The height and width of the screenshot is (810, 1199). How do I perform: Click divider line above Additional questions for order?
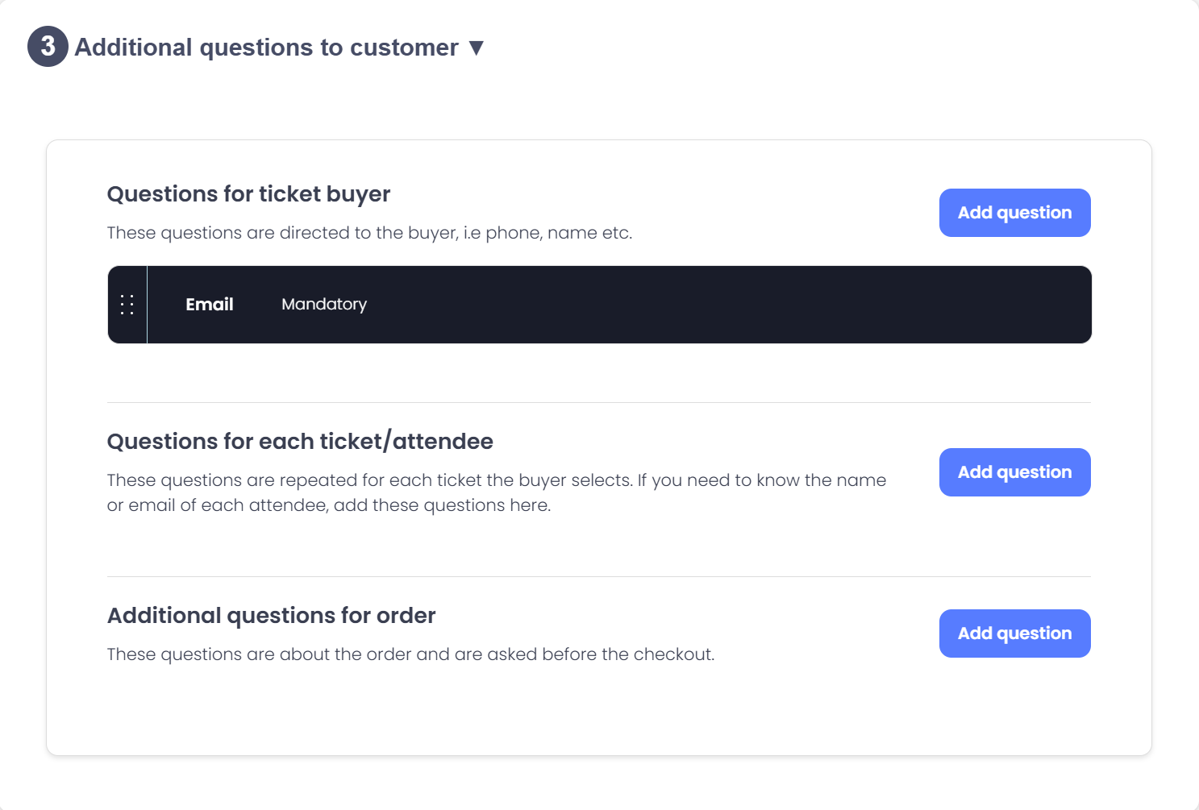pyautogui.click(x=598, y=576)
